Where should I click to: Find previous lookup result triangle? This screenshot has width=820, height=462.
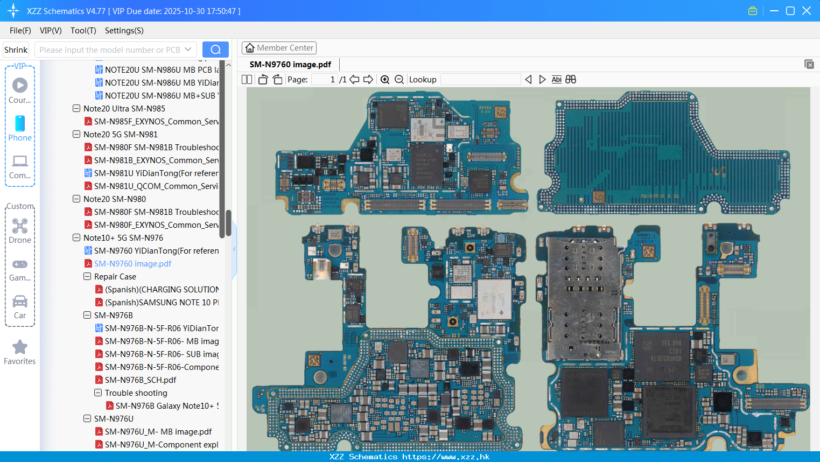[x=528, y=80]
